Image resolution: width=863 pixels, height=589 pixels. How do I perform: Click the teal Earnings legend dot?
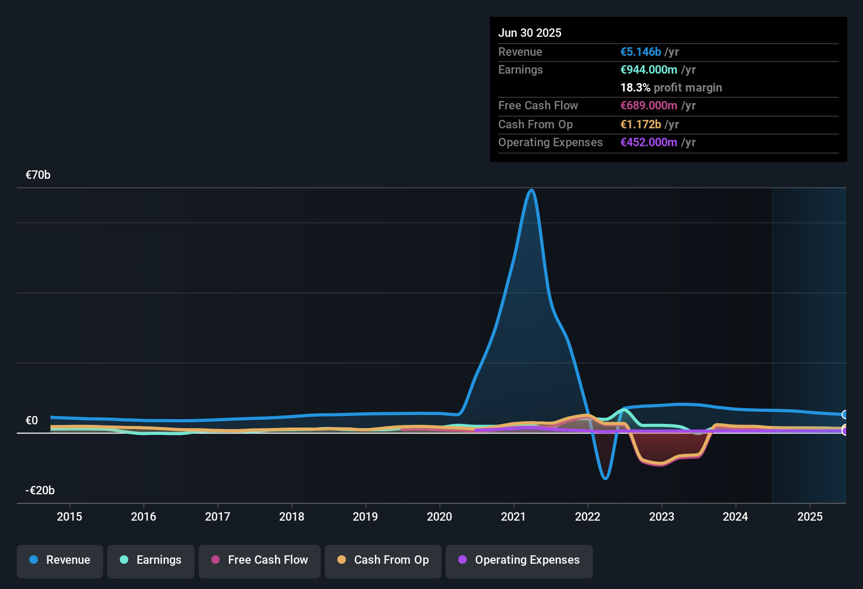124,560
